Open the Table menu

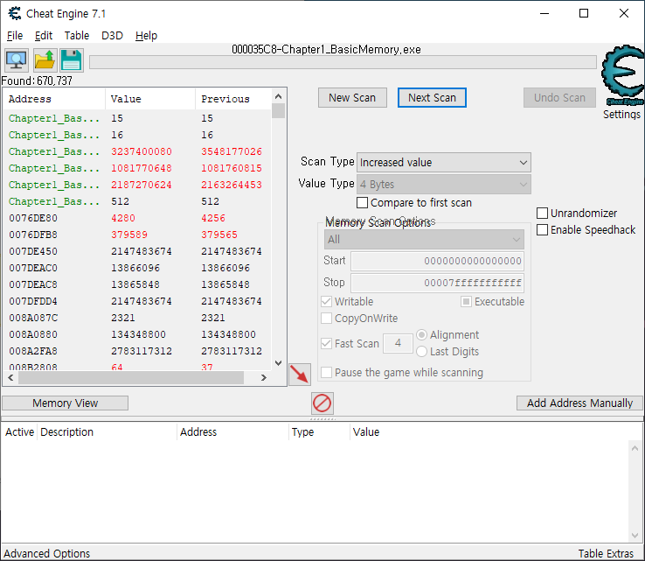[77, 35]
